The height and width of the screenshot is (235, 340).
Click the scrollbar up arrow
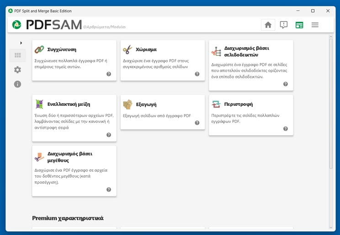pyautogui.click(x=331, y=37)
